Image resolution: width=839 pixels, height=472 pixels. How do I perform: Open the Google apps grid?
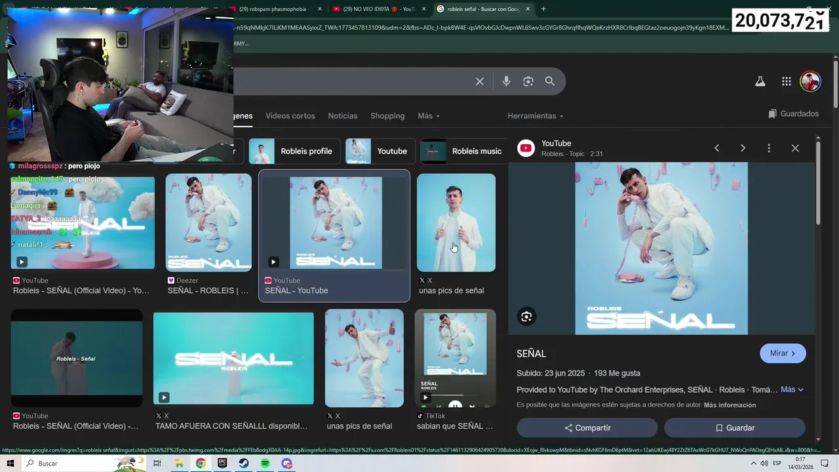pyautogui.click(x=787, y=81)
